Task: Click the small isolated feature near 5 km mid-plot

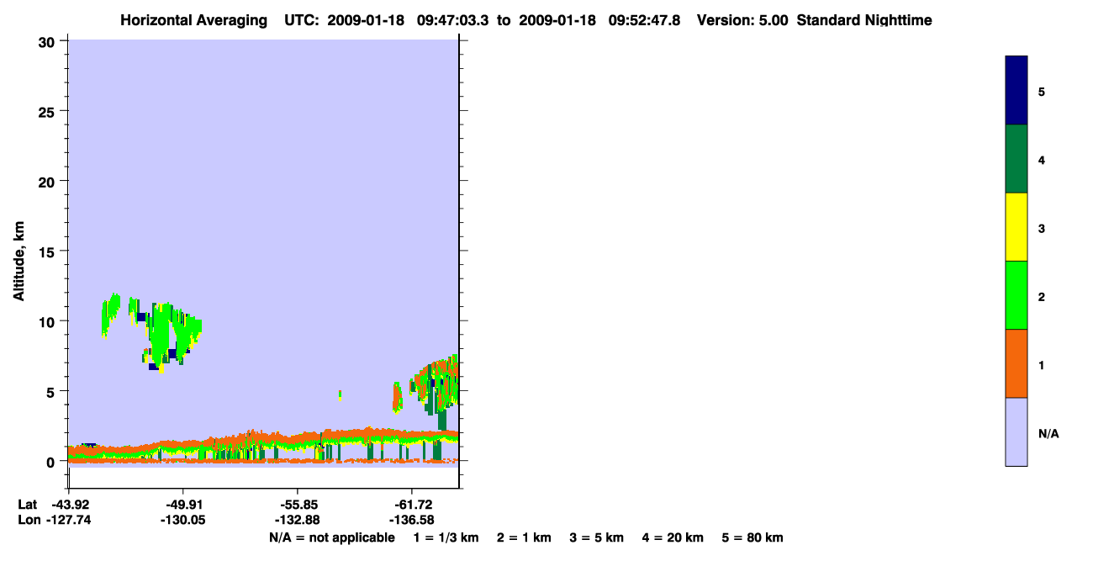Action: 340,394
